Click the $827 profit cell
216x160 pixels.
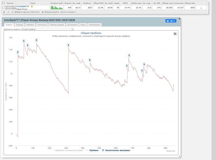[87, 8]
